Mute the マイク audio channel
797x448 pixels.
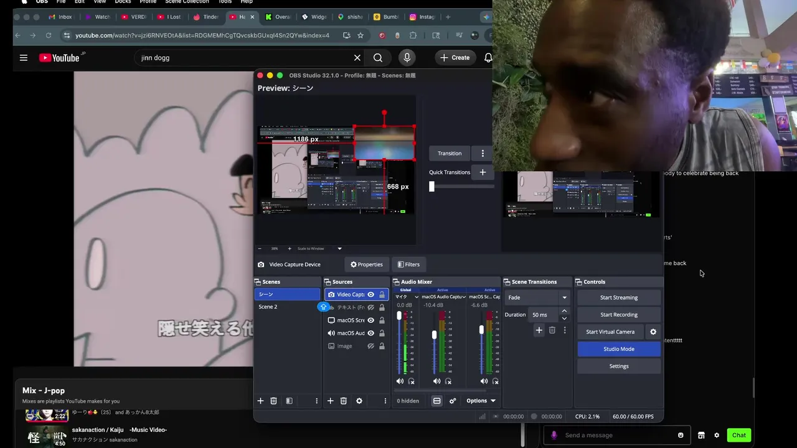pos(400,381)
